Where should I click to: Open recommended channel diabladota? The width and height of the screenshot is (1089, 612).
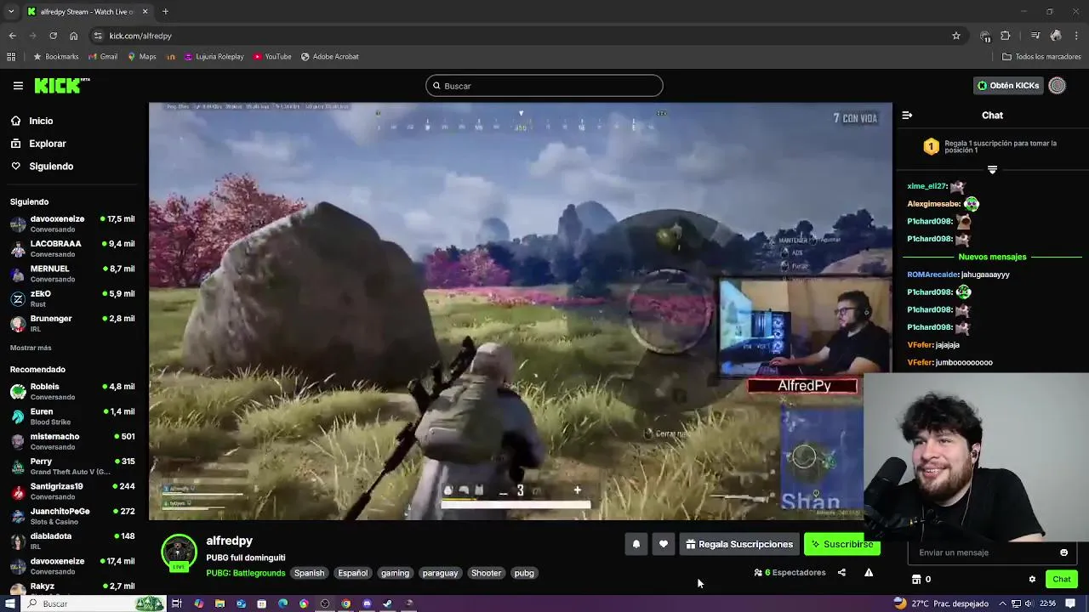tap(72, 541)
